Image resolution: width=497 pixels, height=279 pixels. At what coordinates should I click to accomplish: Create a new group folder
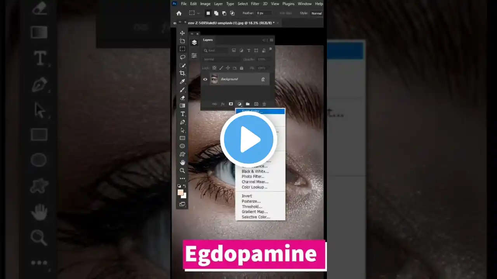tap(248, 104)
